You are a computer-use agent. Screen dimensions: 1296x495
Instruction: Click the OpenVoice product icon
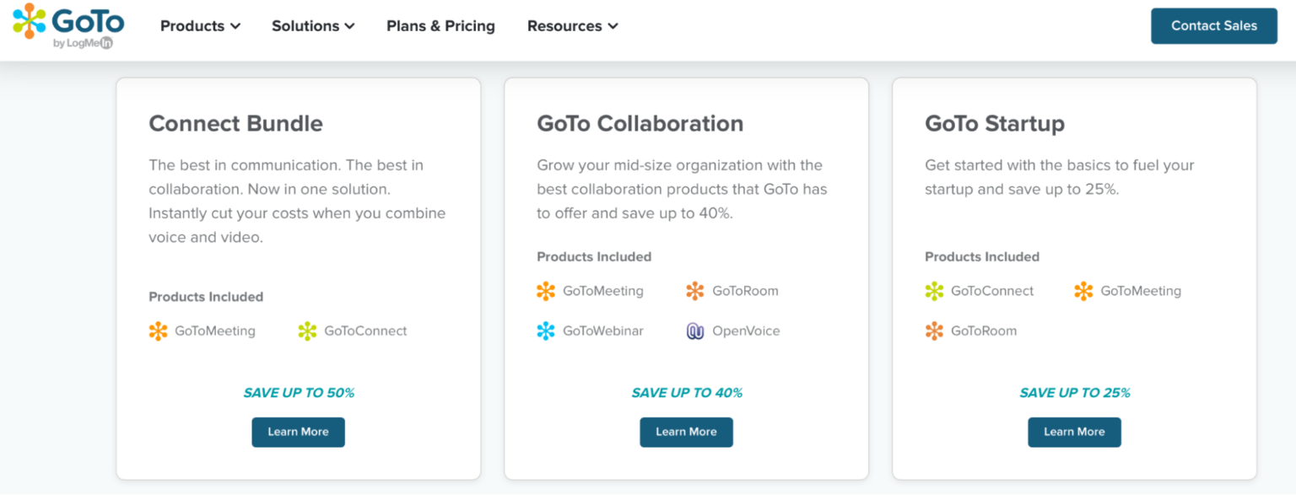[x=695, y=331]
